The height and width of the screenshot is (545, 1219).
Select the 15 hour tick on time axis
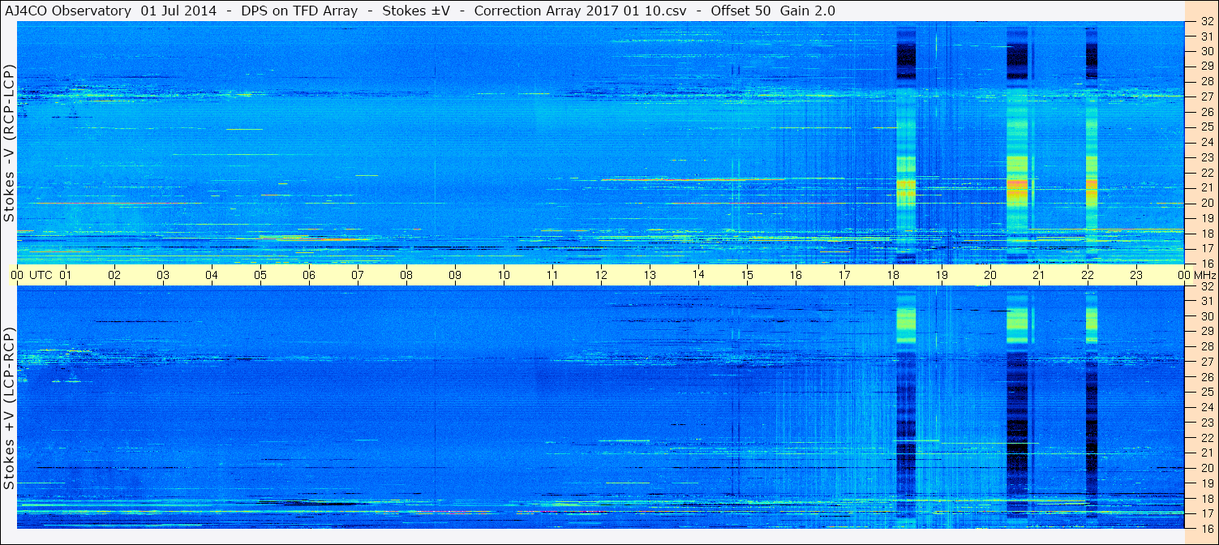[x=747, y=275]
